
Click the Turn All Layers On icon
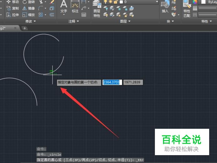pos(106,15)
